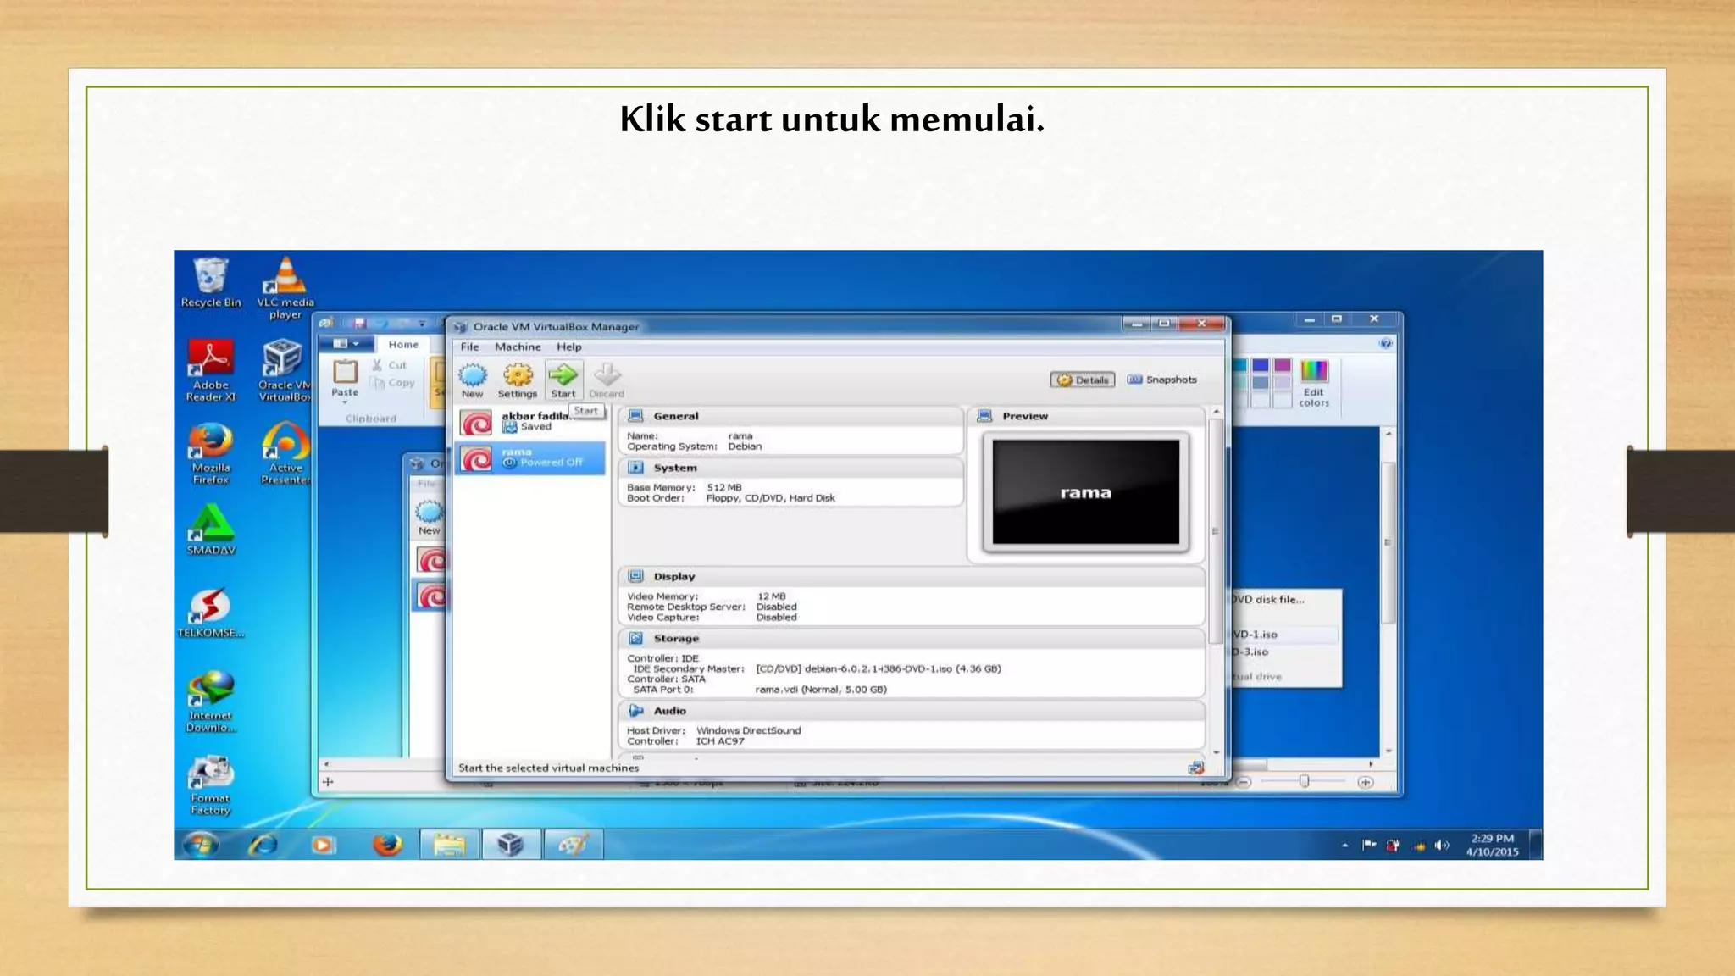The image size is (1735, 976).
Task: Click the System section header icon
Action: tap(635, 468)
